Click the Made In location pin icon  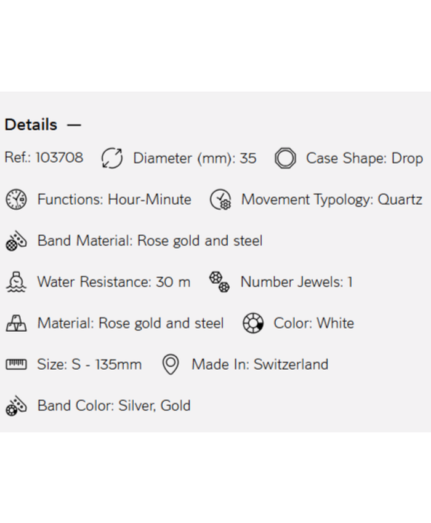(x=171, y=364)
